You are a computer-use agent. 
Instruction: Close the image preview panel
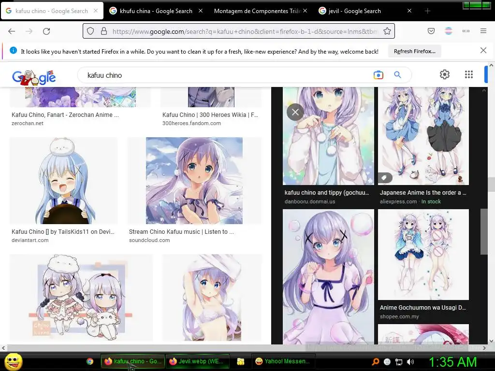[x=295, y=112]
